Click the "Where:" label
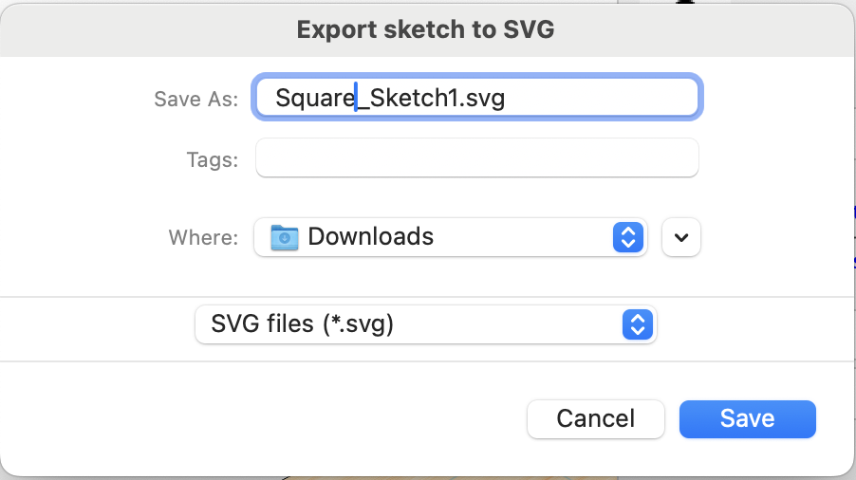The image size is (856, 480). (x=203, y=237)
